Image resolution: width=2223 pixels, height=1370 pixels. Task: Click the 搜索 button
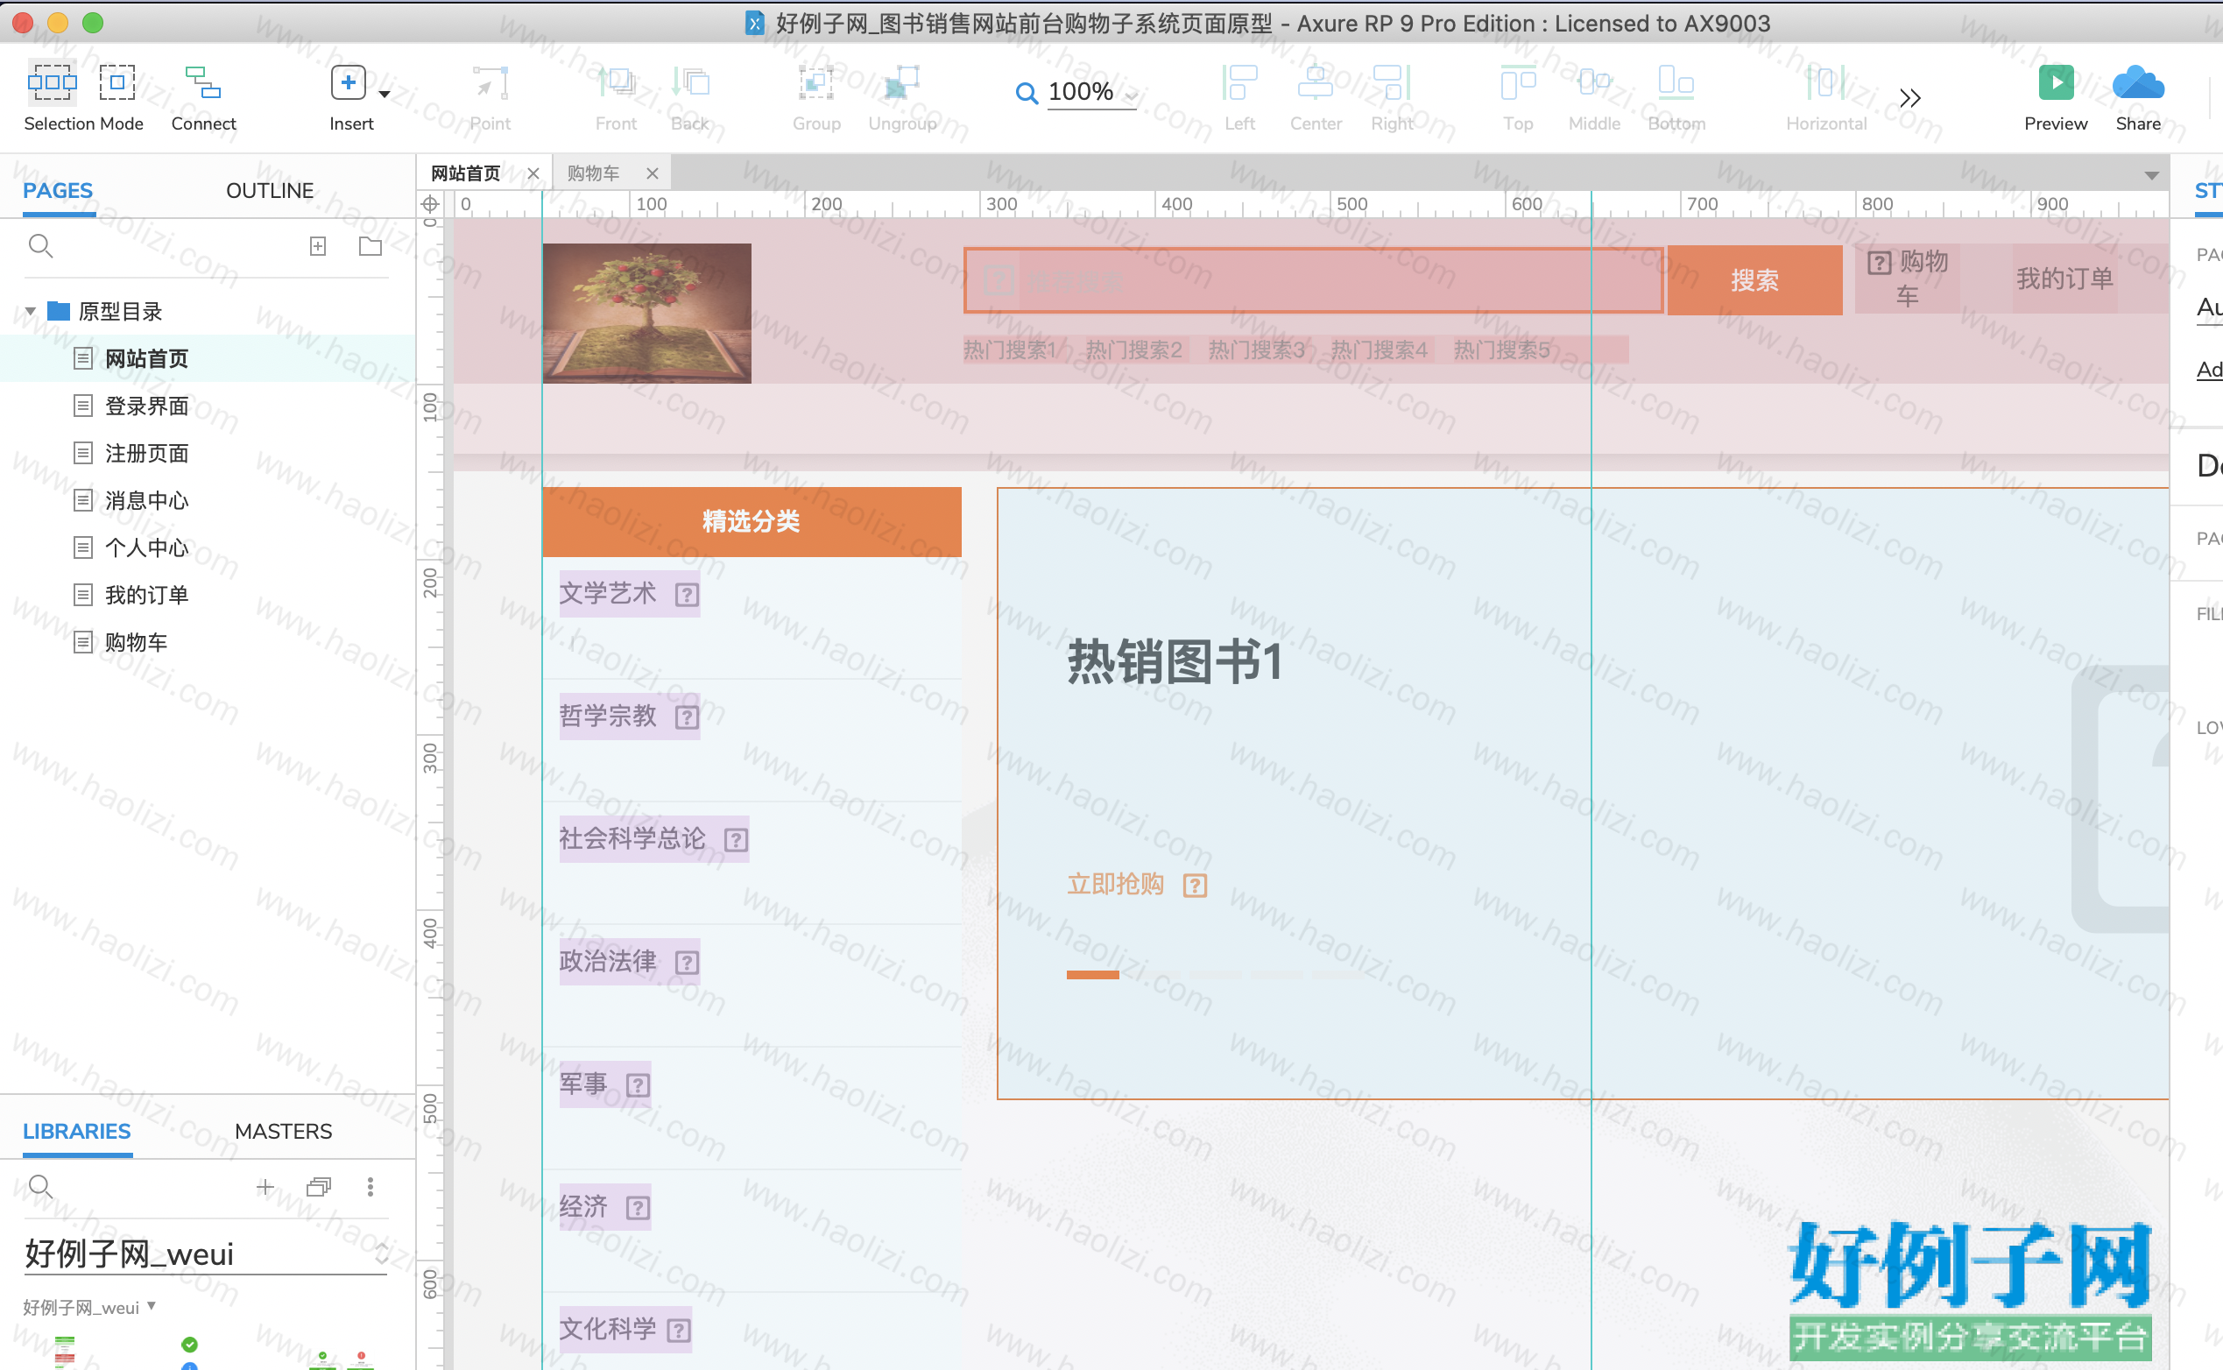coord(1754,280)
